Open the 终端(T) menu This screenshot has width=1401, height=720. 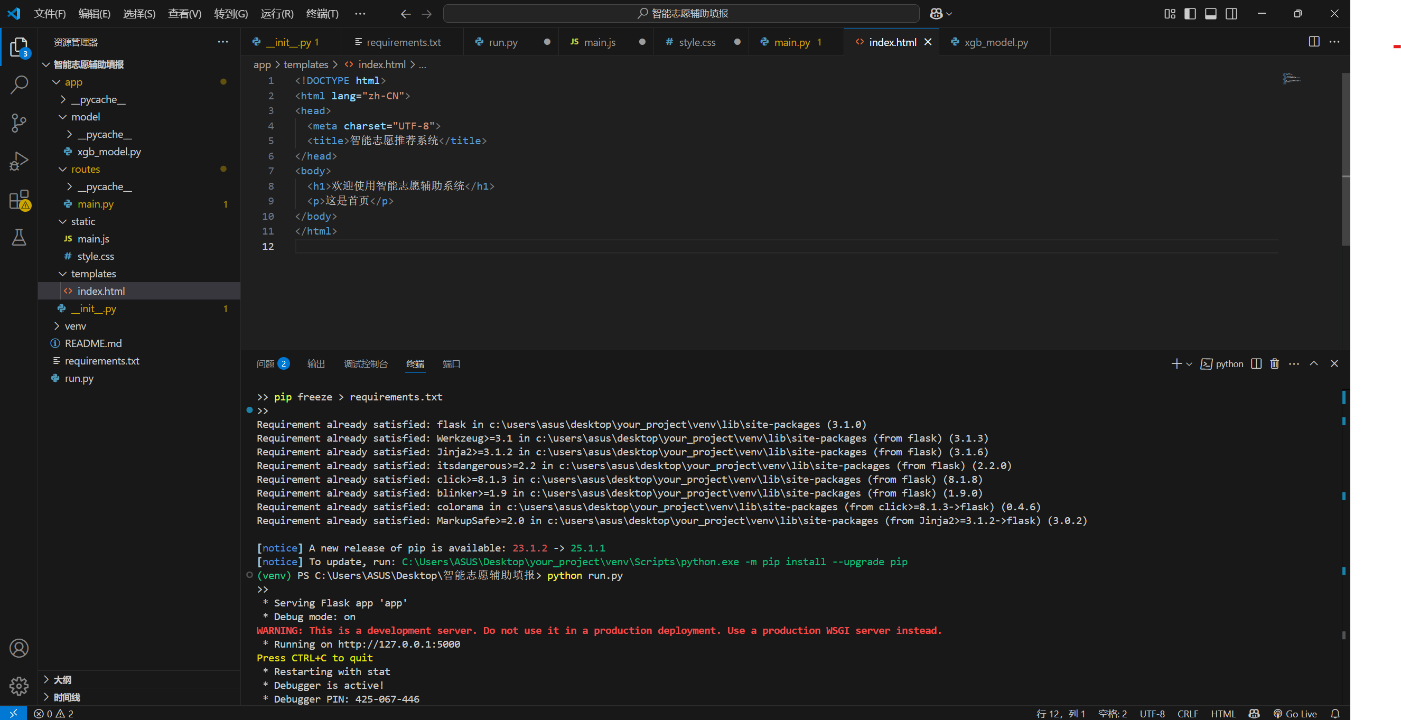coord(322,14)
